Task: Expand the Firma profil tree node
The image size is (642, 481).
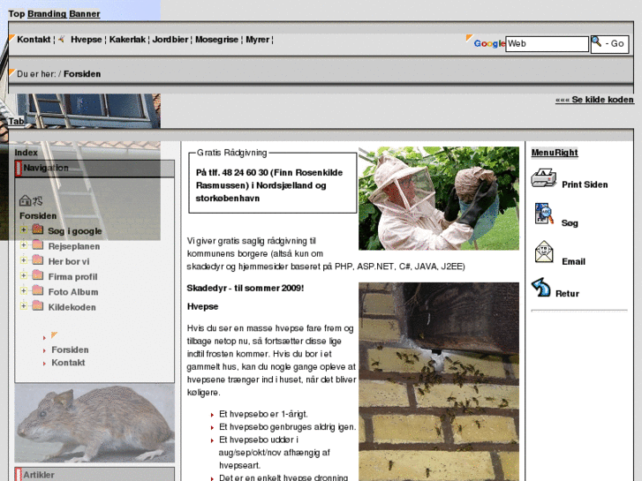Action: tap(24, 275)
